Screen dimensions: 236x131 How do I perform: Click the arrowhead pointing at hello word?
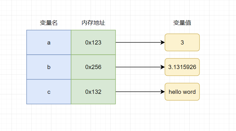[163, 92]
